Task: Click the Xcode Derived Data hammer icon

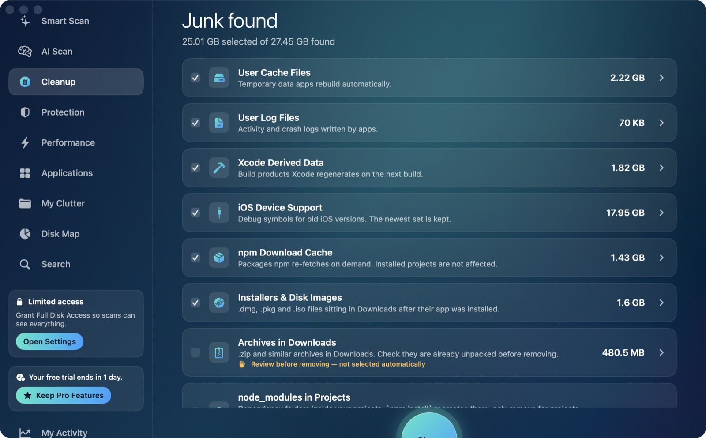Action: click(219, 168)
